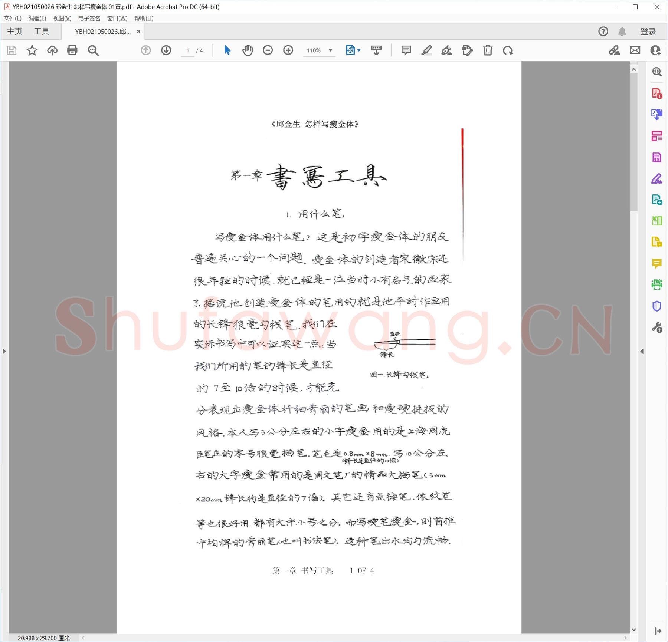Click the 登录 sign-in button
This screenshot has width=668, height=642.
point(648,32)
